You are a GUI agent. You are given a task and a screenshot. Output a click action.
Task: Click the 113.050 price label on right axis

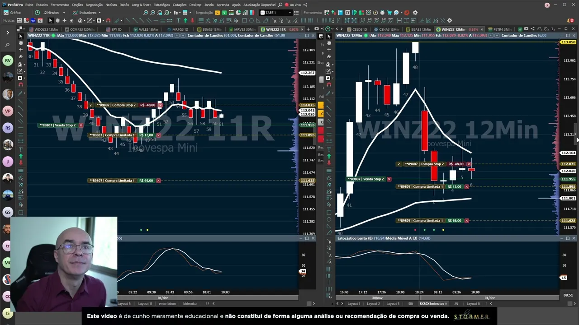(568, 42)
